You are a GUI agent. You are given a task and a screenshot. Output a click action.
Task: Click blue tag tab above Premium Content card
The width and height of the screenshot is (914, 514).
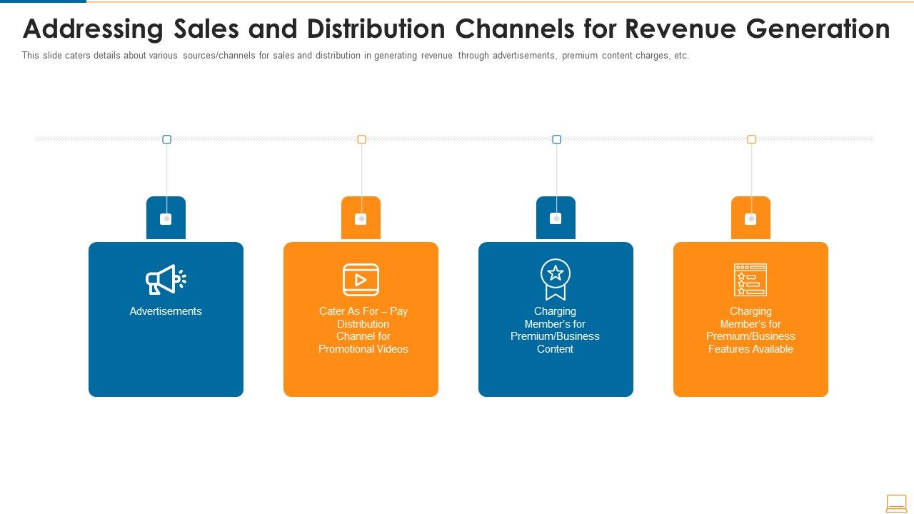[556, 218]
